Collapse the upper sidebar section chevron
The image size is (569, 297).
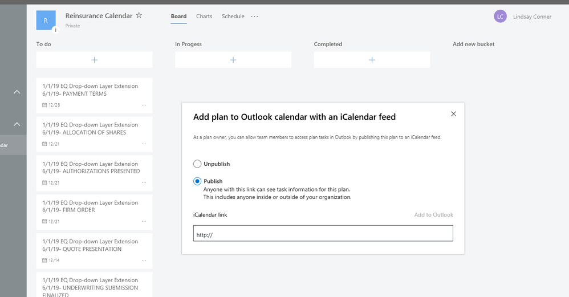17,92
